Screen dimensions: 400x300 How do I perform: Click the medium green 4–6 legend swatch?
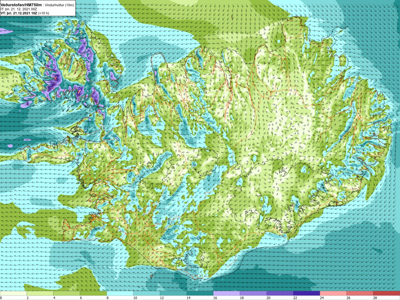[x=67, y=293]
